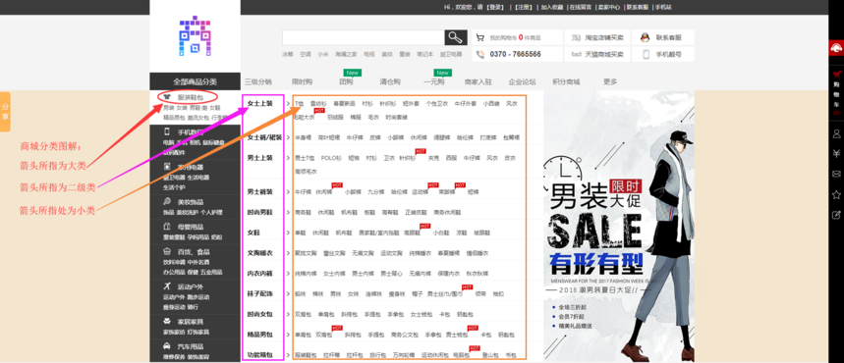Screen dimensions: 844x363
Task: Click the basket icon for 百货、食品
Action: (x=167, y=252)
